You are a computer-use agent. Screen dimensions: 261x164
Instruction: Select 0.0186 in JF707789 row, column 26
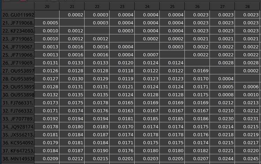(197, 118)
